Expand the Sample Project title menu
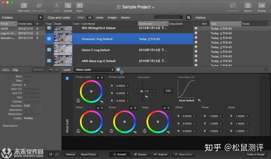This screenshot has height=159, width=271. [153, 7]
